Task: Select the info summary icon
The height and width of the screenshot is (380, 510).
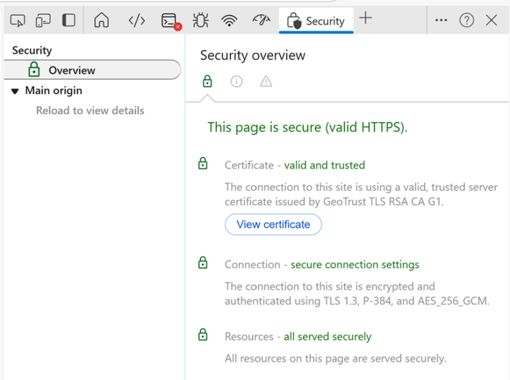Action: [236, 82]
